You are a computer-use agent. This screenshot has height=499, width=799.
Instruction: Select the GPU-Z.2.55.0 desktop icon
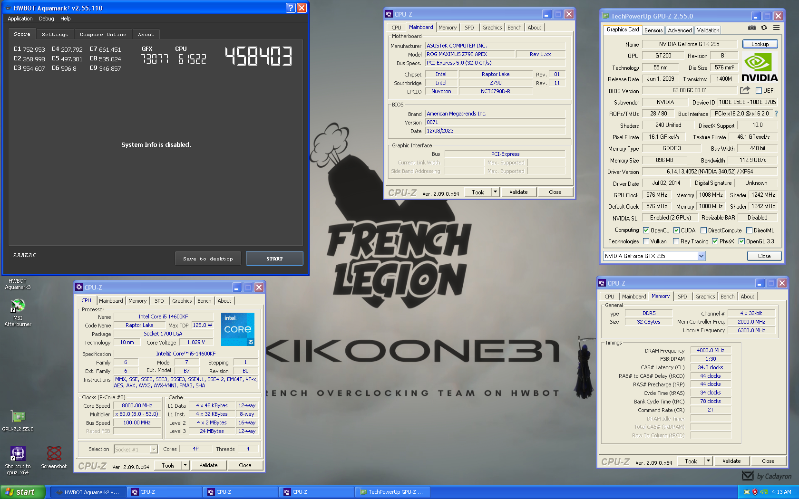coord(18,421)
